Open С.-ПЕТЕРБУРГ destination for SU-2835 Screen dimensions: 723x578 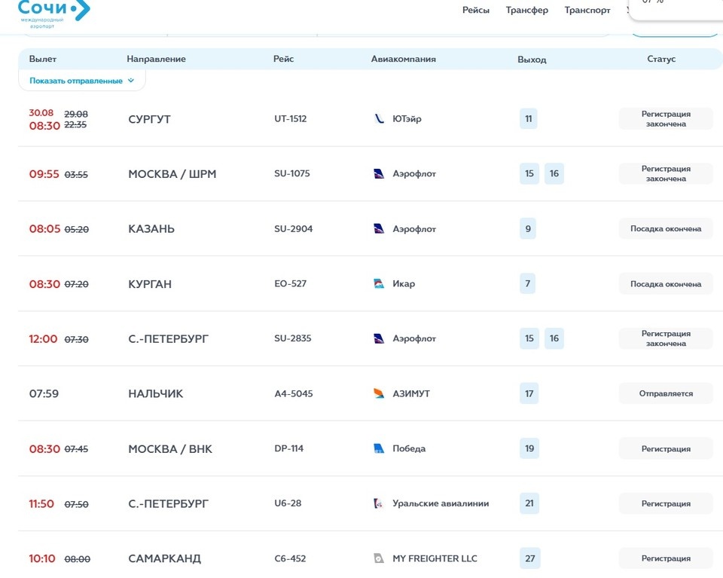pos(168,338)
